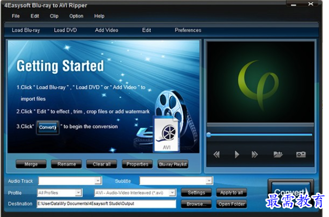Image resolution: width=329 pixels, height=217 pixels.
Task: Click the Convert sample button in step 3
Action: pos(48,127)
